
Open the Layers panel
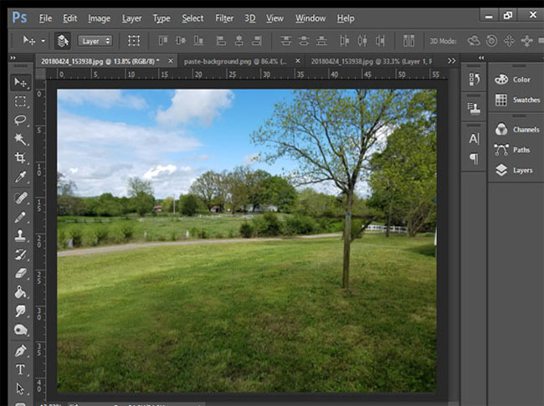click(521, 170)
